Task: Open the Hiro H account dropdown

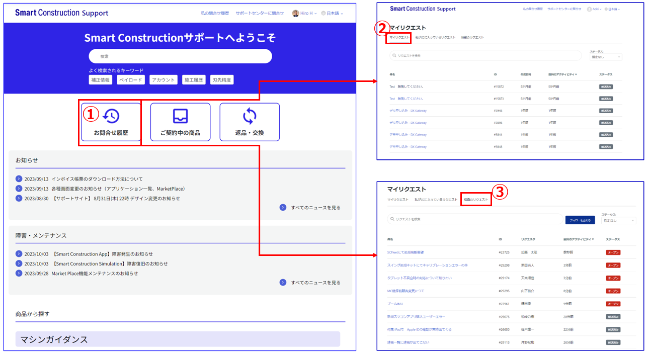Action: pos(305,13)
